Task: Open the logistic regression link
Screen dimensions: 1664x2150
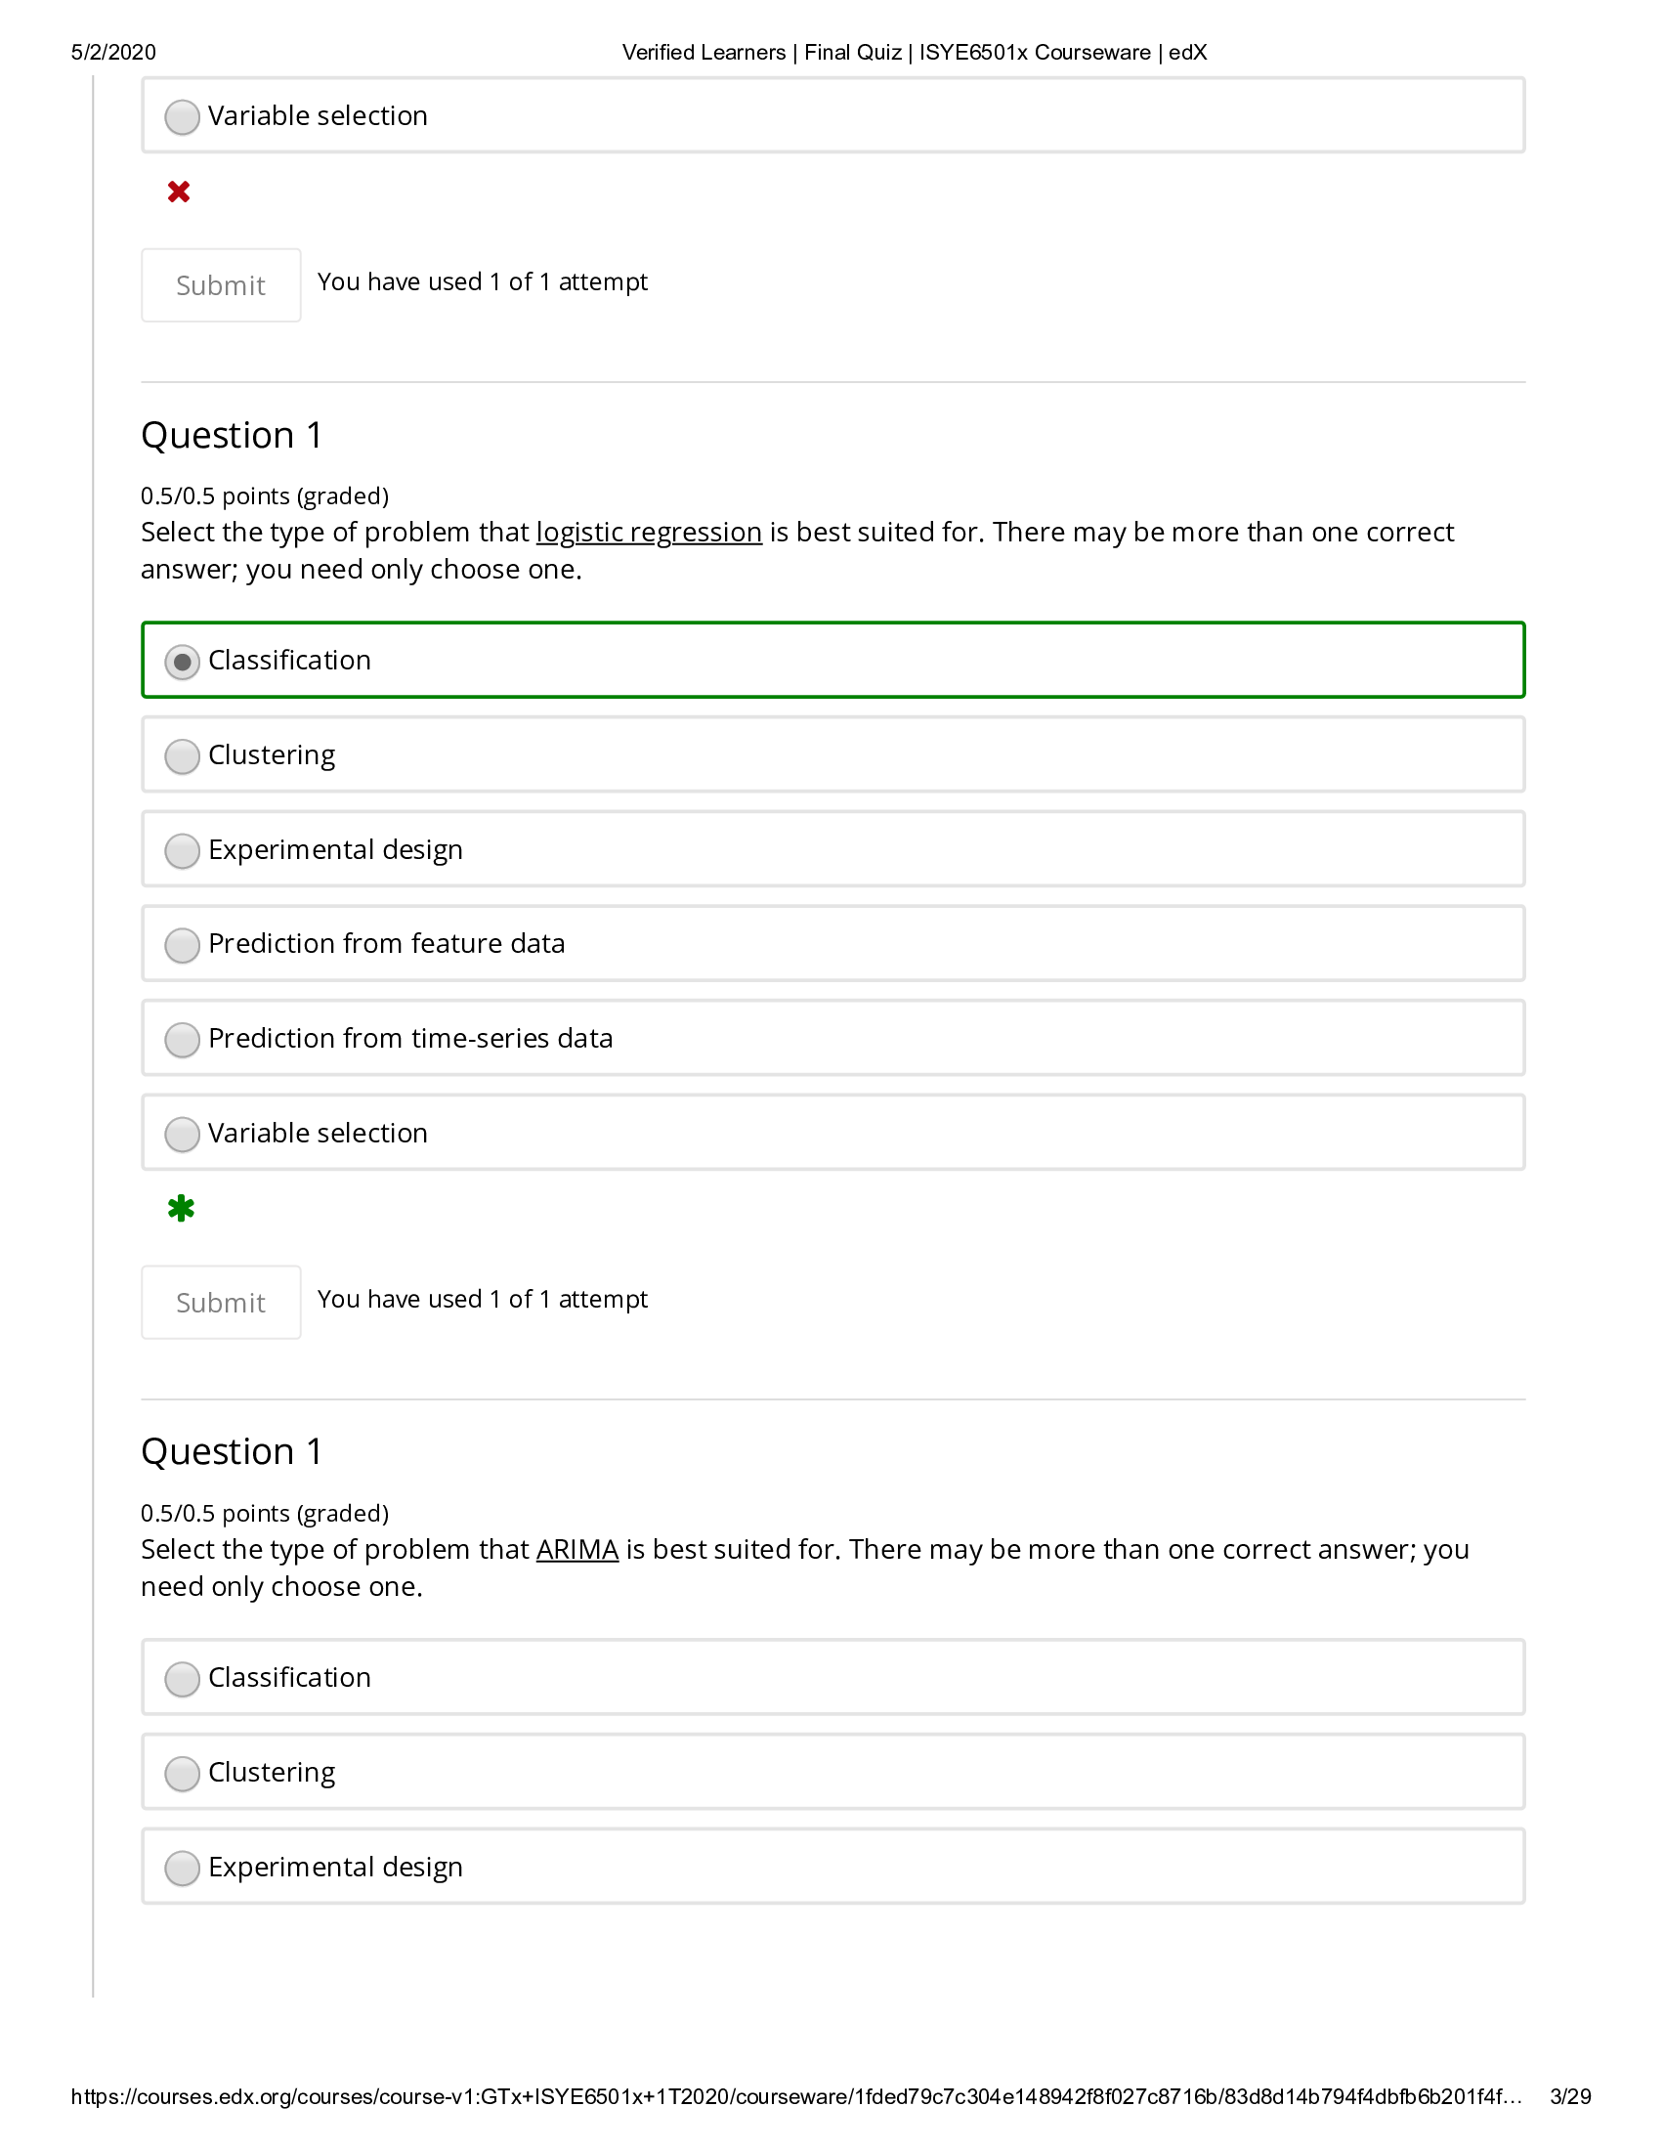Action: pyautogui.click(x=649, y=532)
